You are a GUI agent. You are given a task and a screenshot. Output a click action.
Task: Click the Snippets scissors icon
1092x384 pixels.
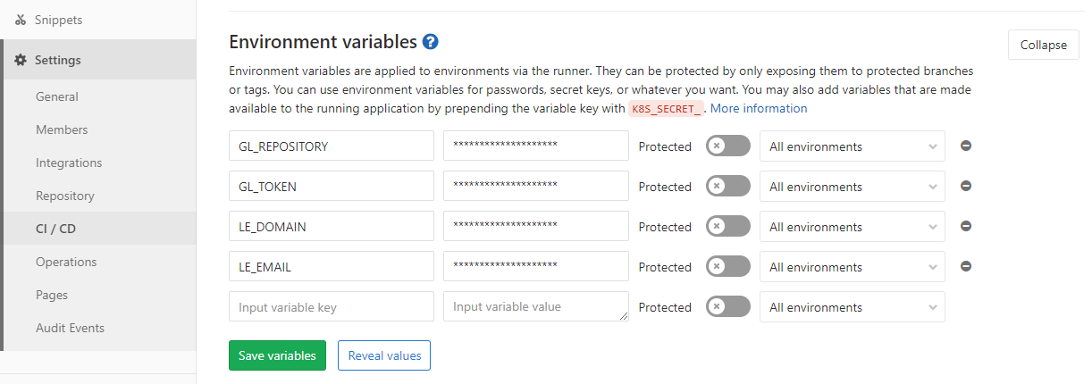(x=21, y=20)
